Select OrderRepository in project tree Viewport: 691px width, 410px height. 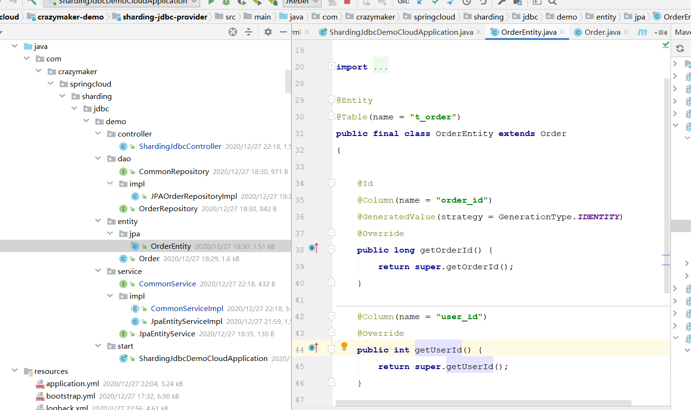pyautogui.click(x=168, y=208)
